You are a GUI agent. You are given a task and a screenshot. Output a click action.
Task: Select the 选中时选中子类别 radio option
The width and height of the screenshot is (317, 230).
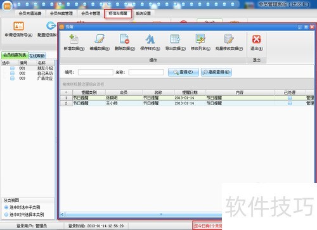coord(6,207)
